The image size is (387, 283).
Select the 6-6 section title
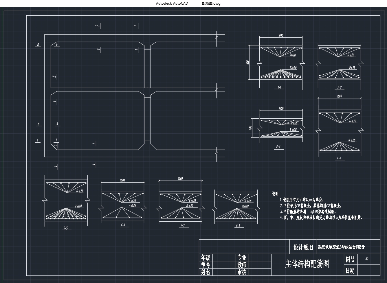point(123,225)
